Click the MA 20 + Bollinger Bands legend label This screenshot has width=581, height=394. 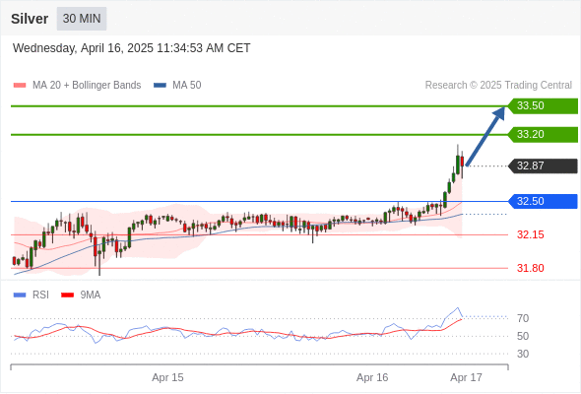click(x=87, y=86)
